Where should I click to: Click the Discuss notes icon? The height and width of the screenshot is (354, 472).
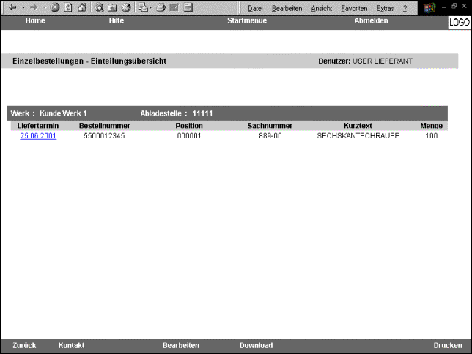pos(188,7)
